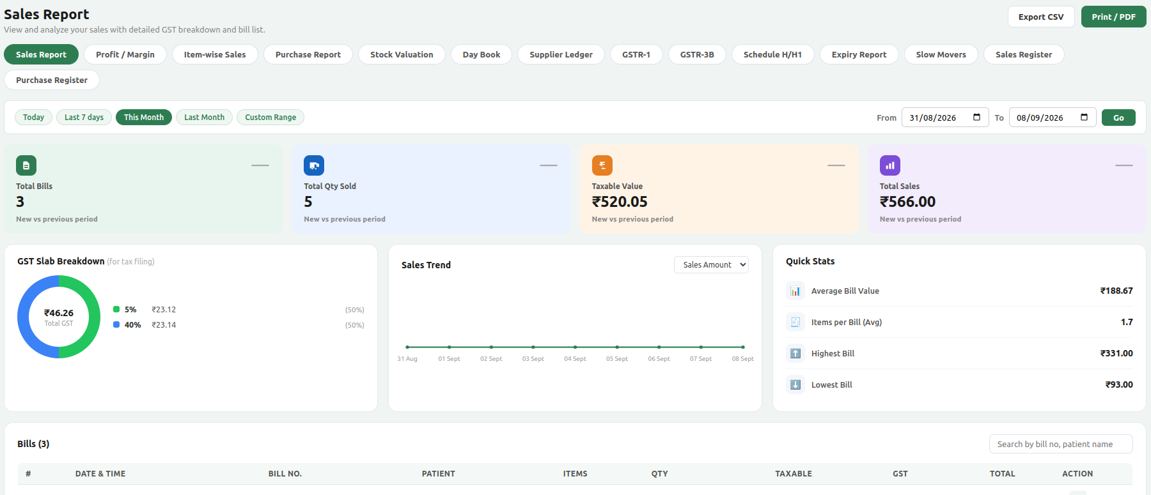Click the TOTAL column header
This screenshot has height=495, width=1151.
pos(1003,474)
